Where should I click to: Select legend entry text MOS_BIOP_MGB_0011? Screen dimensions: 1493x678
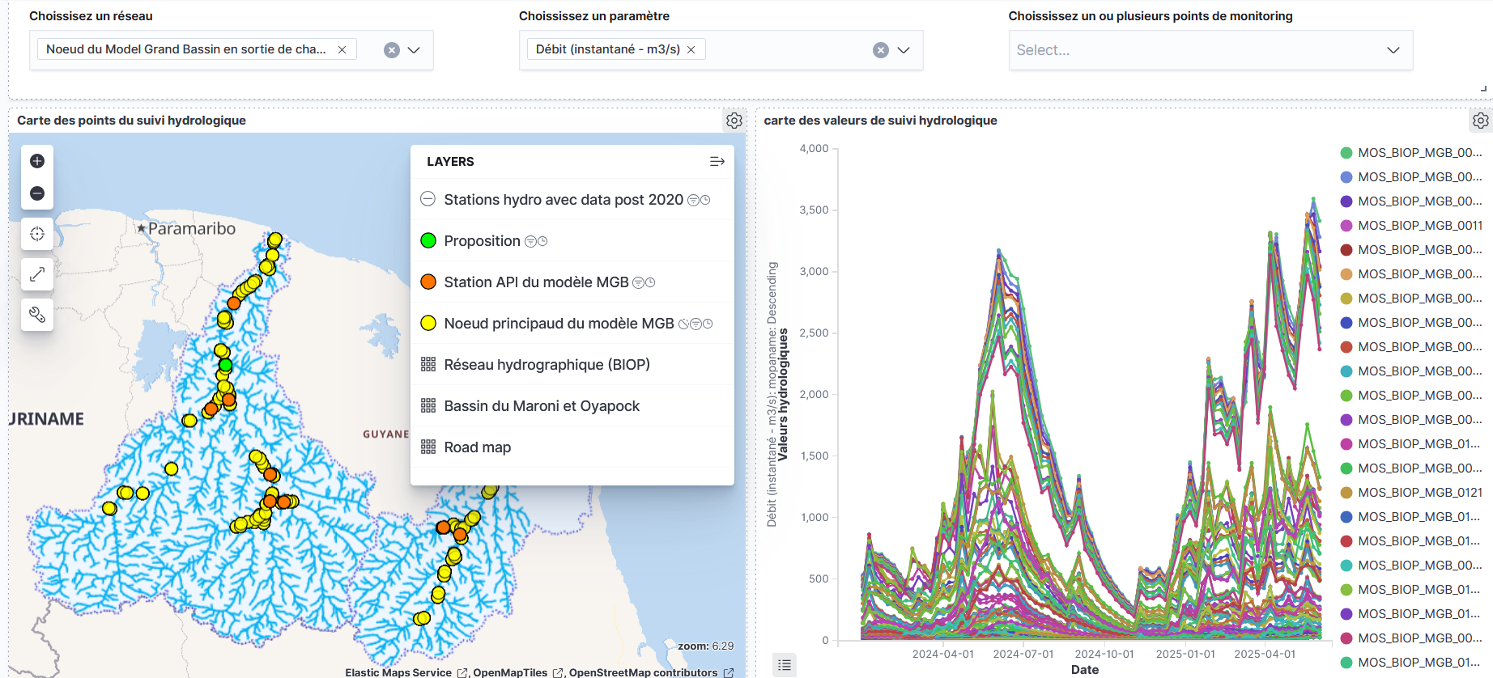[x=1420, y=226]
